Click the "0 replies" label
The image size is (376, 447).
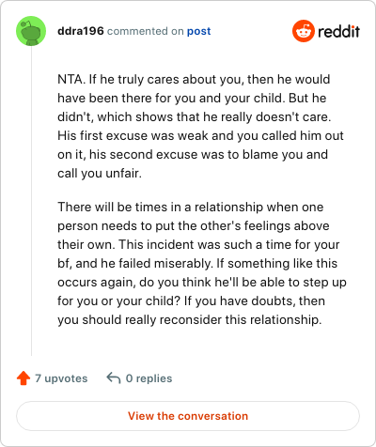(x=149, y=378)
